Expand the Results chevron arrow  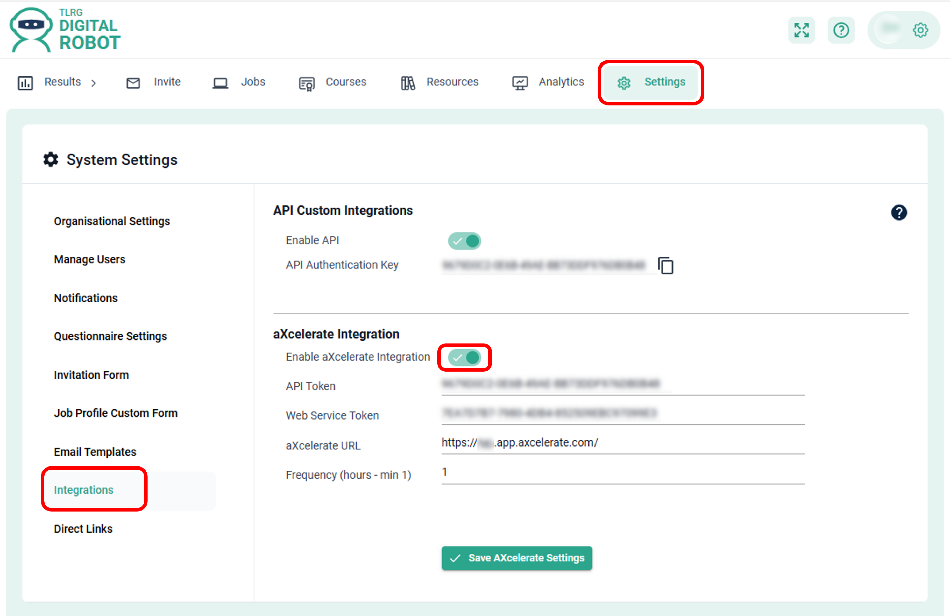(x=93, y=83)
